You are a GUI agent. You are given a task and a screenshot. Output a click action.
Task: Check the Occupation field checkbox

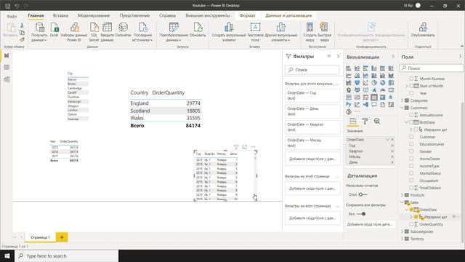pos(411,180)
